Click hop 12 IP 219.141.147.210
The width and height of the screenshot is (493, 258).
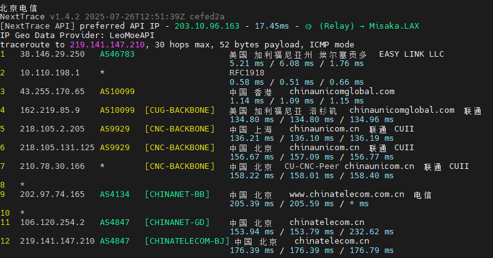point(57,241)
